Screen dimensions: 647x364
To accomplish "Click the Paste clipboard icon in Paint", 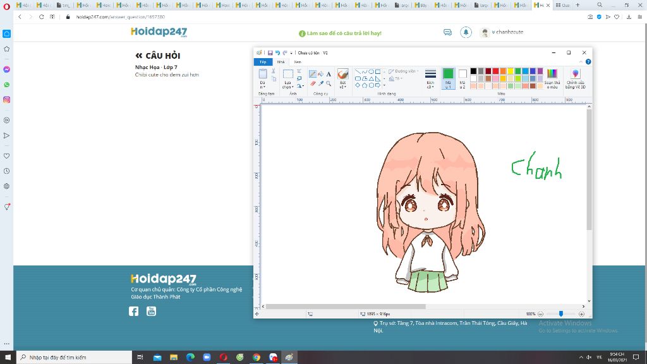I will (x=263, y=75).
